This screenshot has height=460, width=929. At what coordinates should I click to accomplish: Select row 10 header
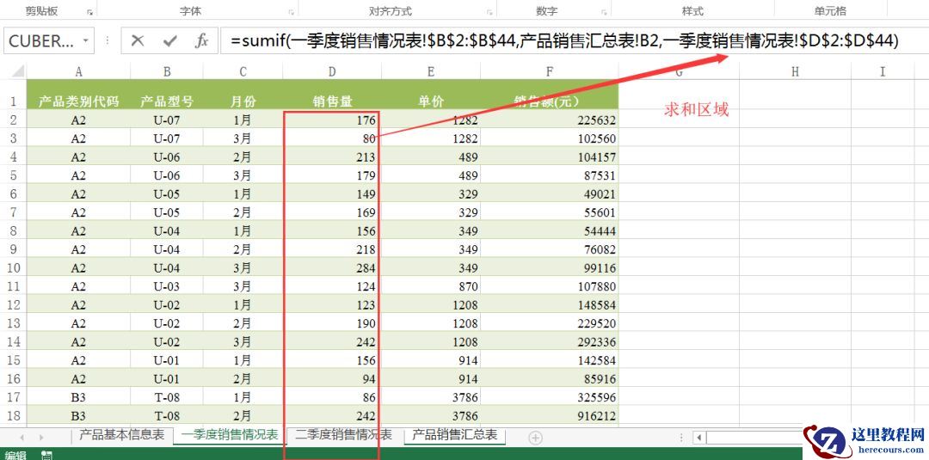(13, 267)
